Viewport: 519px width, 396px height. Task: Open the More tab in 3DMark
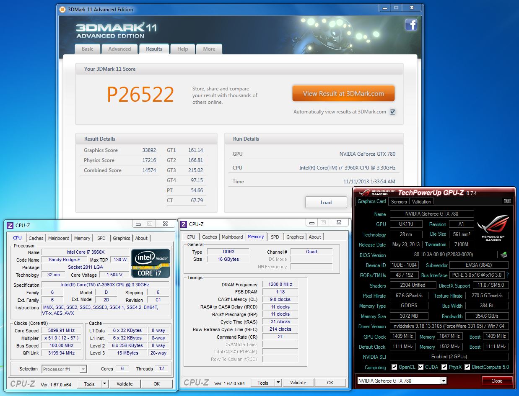(x=209, y=49)
